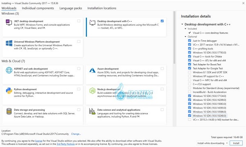Image resolution: width=246 pixels, height=147 pixels.
Task: Enable IncrediBuild - Build Acceleration
Action: (189, 92)
